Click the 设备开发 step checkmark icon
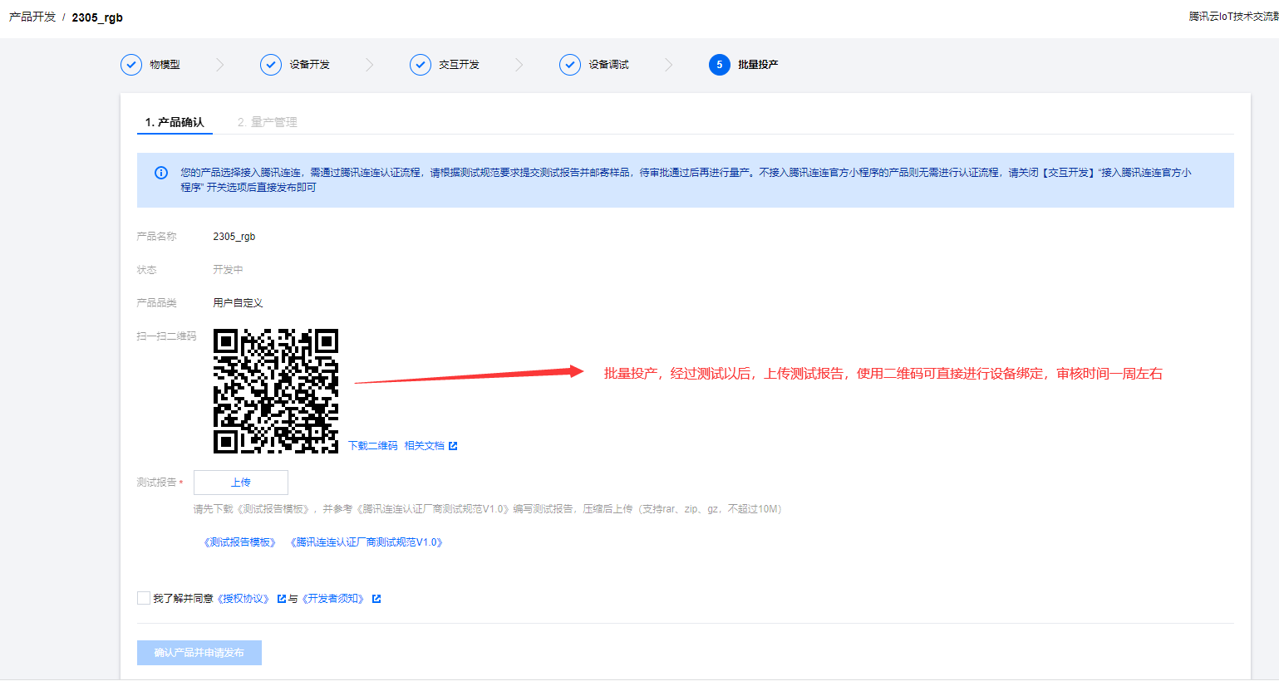 coord(271,65)
